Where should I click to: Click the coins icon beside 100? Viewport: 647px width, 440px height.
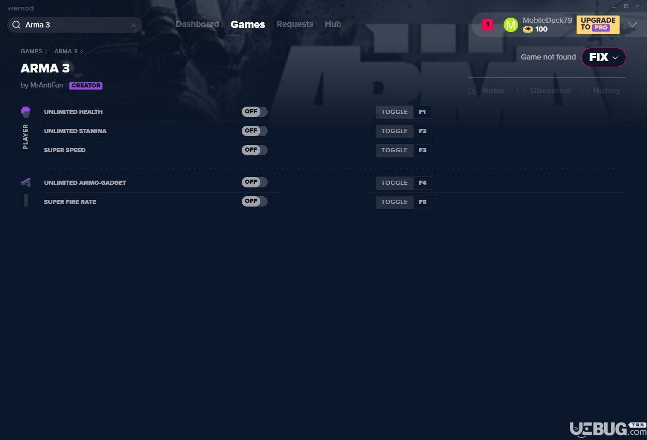pyautogui.click(x=527, y=30)
